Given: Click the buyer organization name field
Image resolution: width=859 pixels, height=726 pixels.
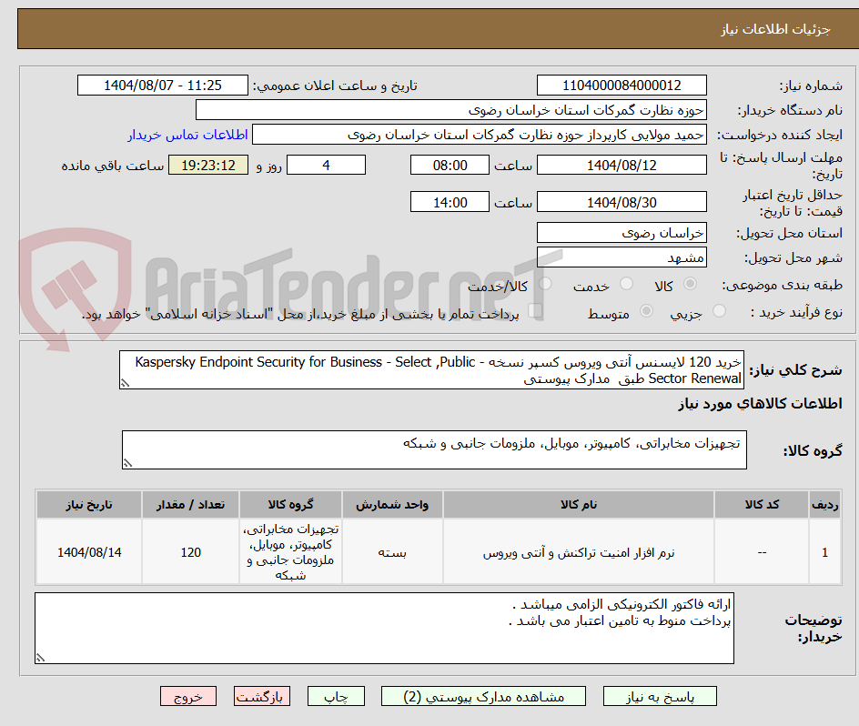Looking at the screenshot, I should (x=450, y=110).
